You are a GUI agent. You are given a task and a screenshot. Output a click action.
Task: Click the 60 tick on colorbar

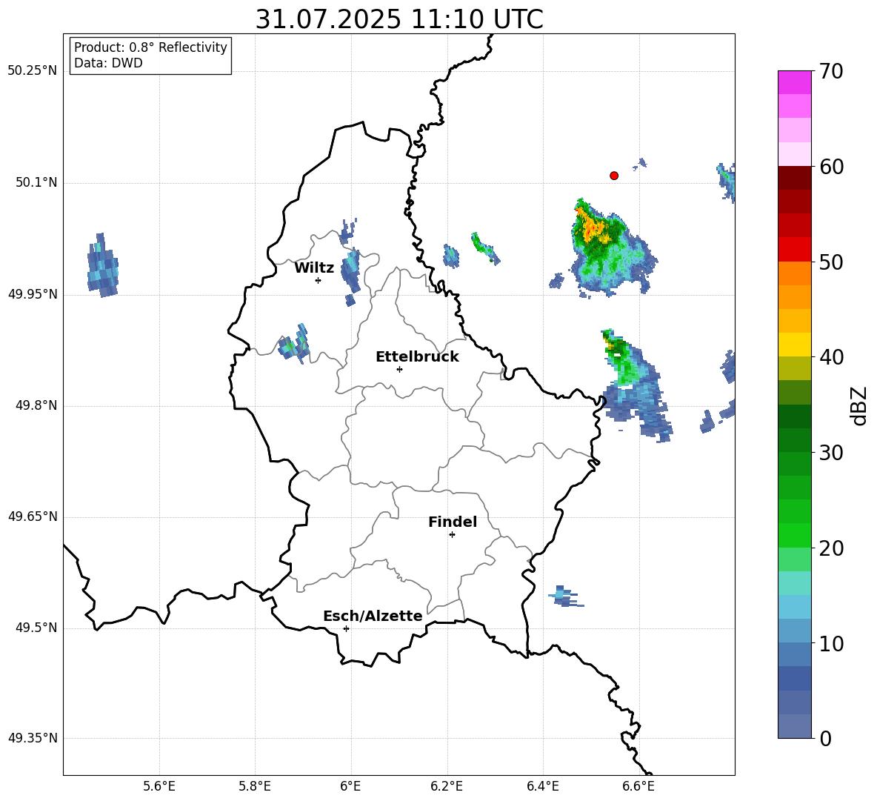(831, 167)
